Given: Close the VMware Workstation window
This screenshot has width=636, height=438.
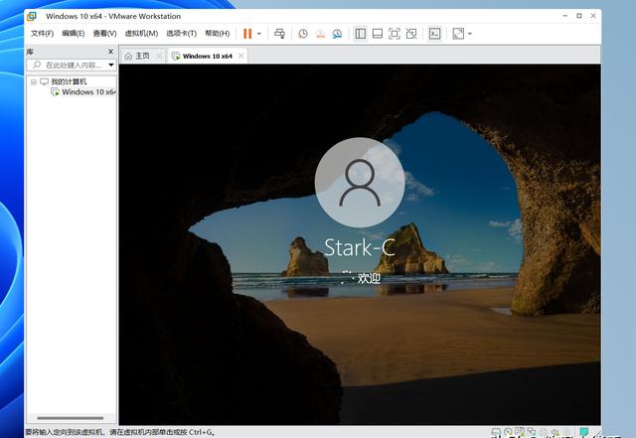Looking at the screenshot, I should [x=593, y=16].
